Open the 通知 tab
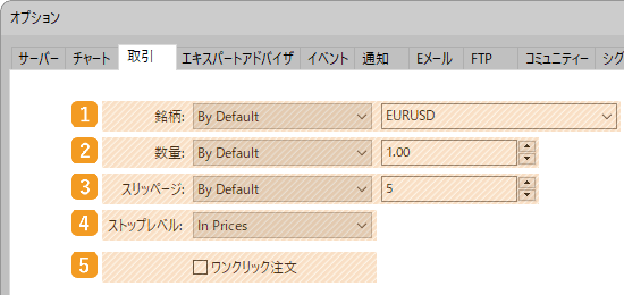Image resolution: width=624 pixels, height=295 pixels. (382, 59)
